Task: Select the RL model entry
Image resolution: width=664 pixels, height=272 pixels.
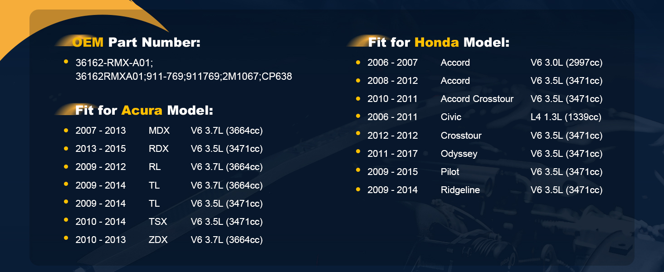Action: pos(154,167)
